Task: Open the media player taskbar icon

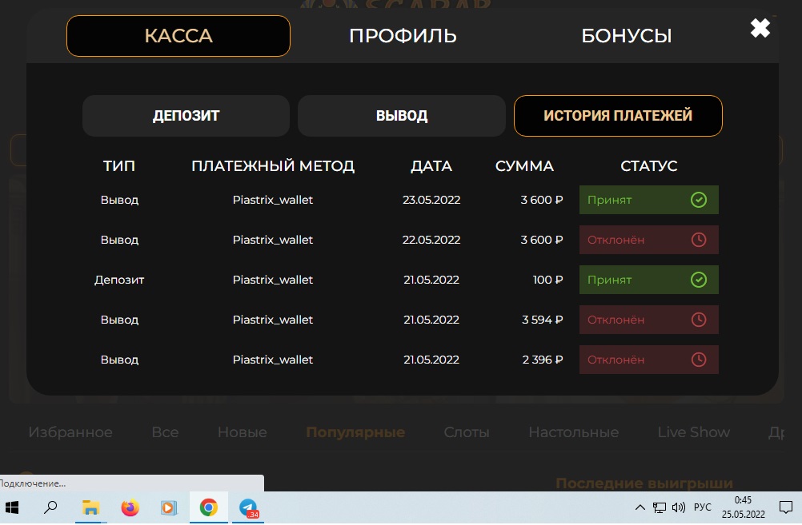Action: (169, 507)
